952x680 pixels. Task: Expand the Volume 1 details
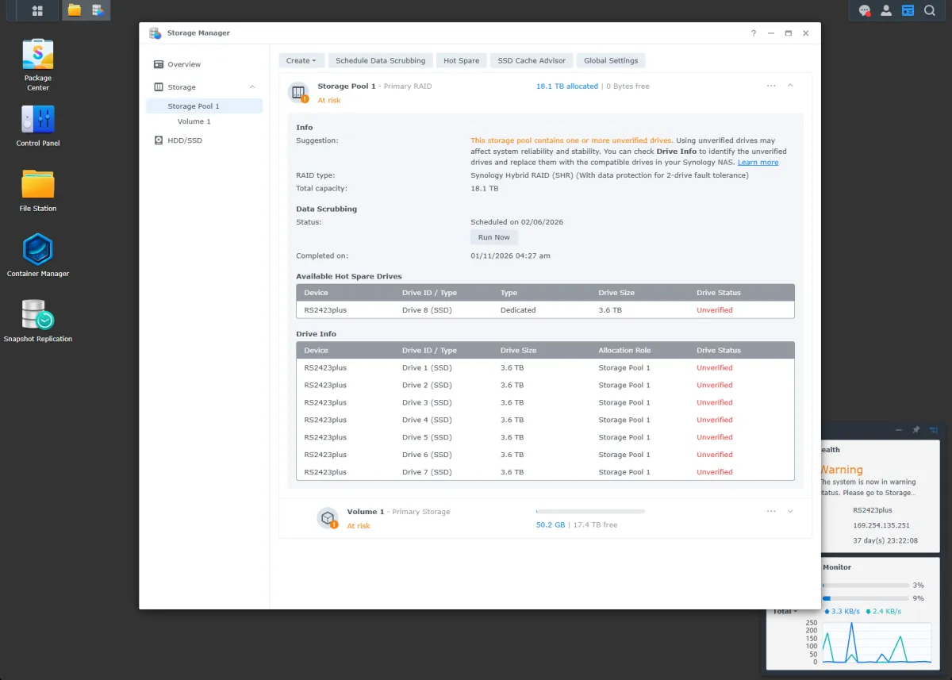(x=790, y=512)
